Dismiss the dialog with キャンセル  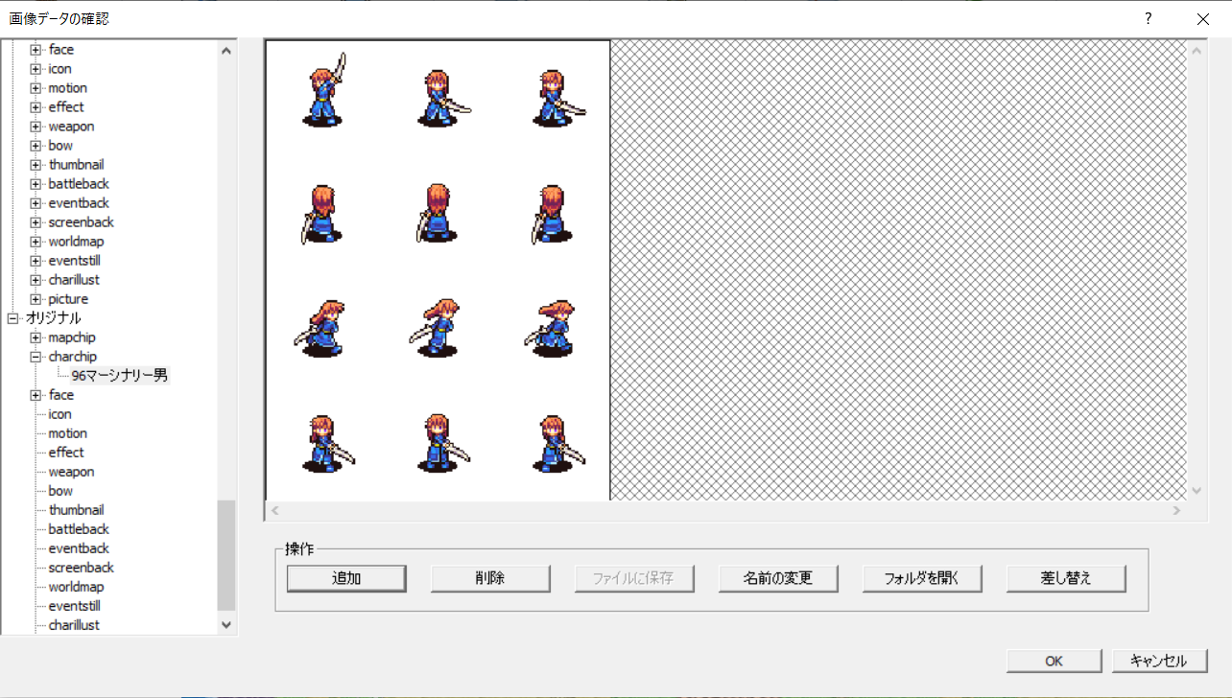click(1158, 660)
